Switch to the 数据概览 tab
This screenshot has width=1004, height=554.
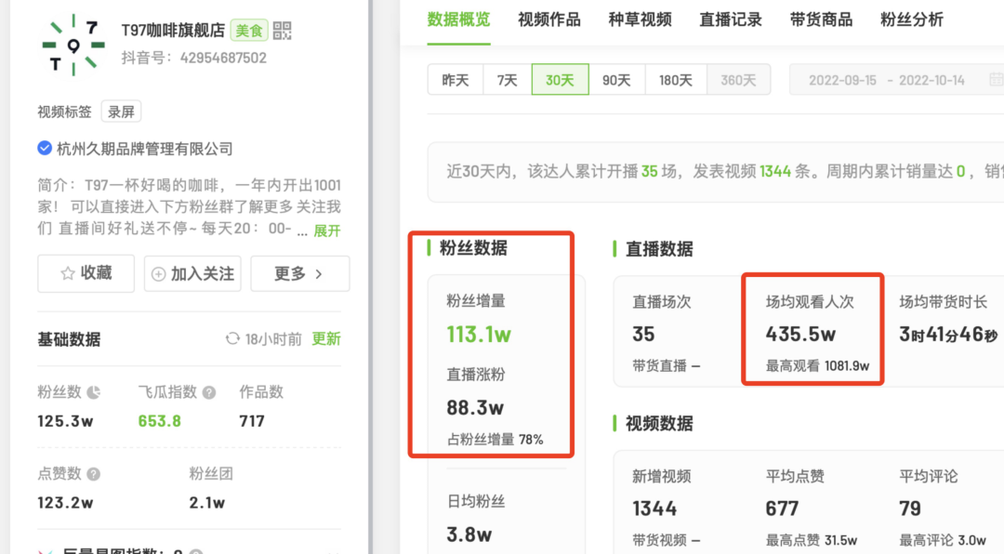tap(458, 20)
